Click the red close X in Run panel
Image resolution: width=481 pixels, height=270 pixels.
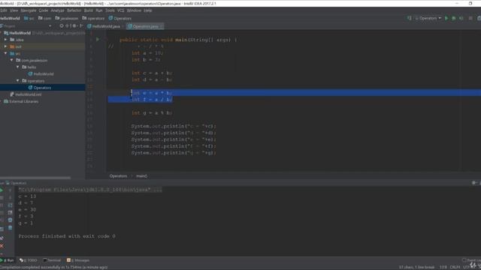pyautogui.click(x=2, y=246)
